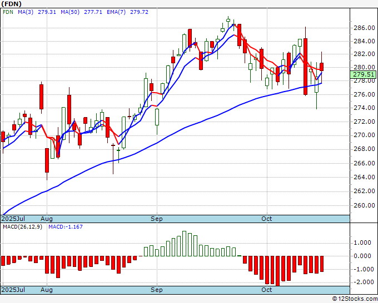Select the FDN legend label
378x303 pixels.
(8, 12)
